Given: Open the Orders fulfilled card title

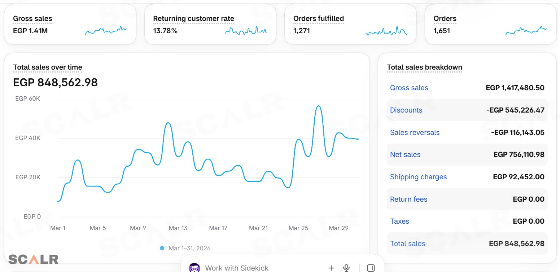Looking at the screenshot, I should (319, 19).
